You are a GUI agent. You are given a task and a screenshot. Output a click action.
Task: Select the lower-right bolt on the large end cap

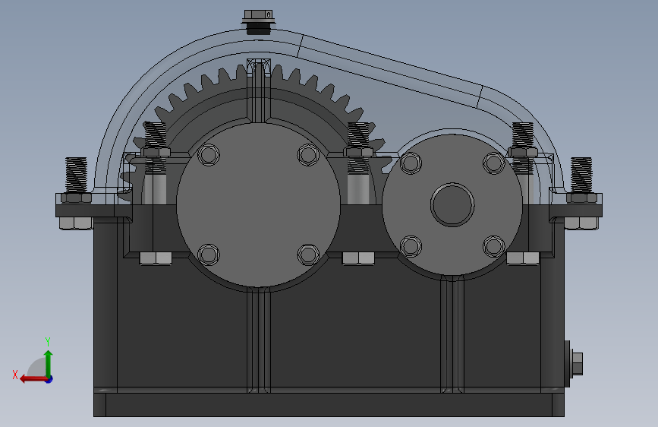point(308,255)
